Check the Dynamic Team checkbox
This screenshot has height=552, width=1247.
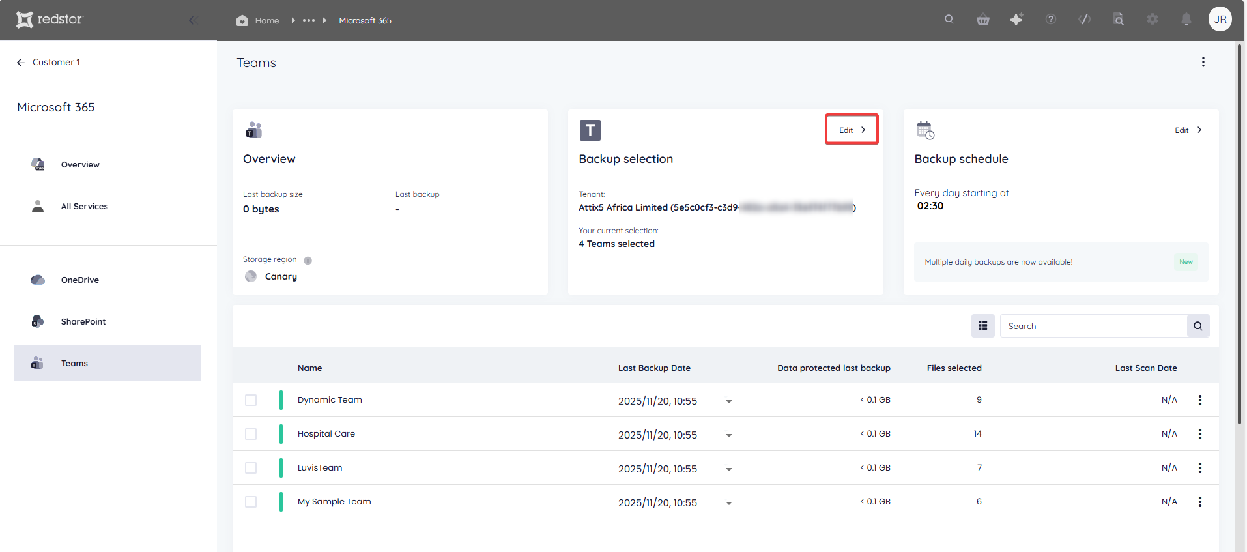(x=251, y=400)
